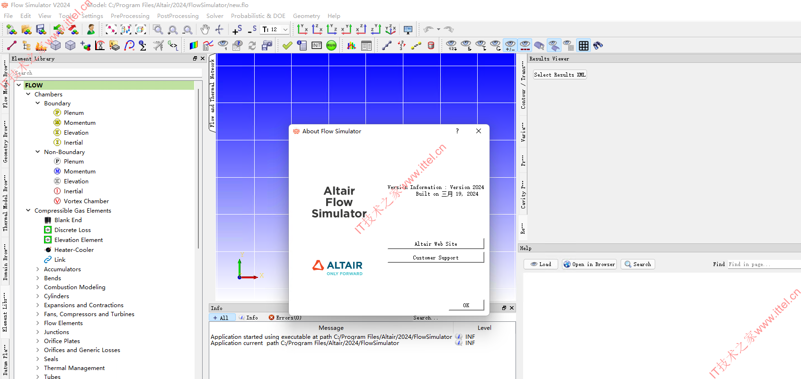Click the New Model toolbar icon
Image resolution: width=801 pixels, height=379 pixels.
point(12,30)
